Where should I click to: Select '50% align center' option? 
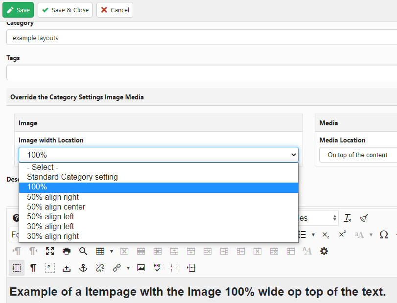[56, 207]
